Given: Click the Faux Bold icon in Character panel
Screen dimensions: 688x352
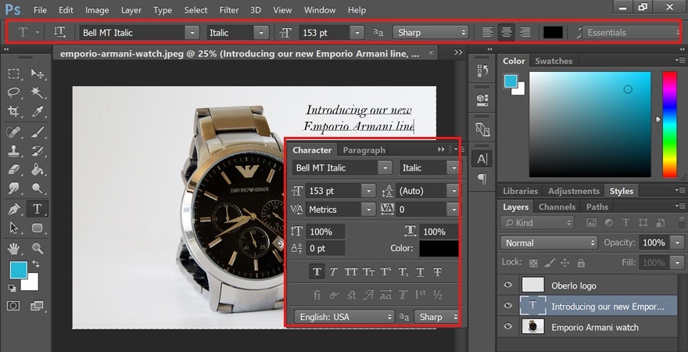Looking at the screenshot, I should 317,272.
